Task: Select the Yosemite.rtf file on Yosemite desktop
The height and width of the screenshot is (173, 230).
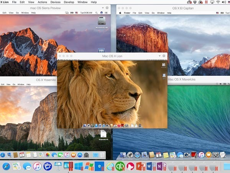Action: click(103, 135)
